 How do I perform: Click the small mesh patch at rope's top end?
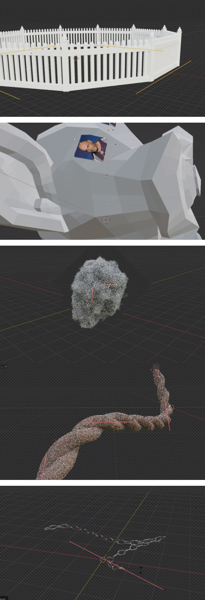tap(156, 366)
